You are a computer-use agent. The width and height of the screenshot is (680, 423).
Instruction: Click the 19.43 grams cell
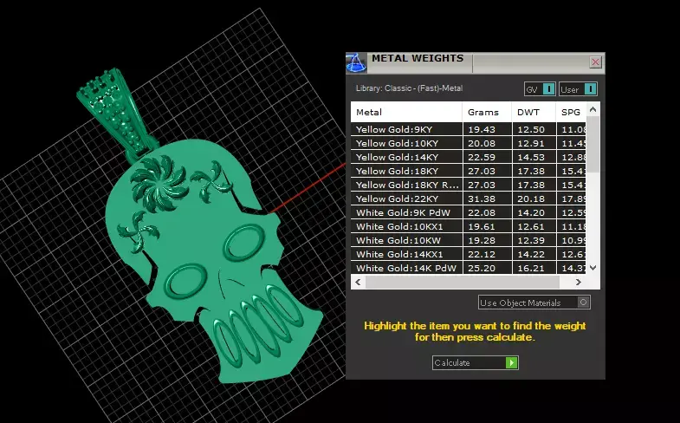coord(488,129)
